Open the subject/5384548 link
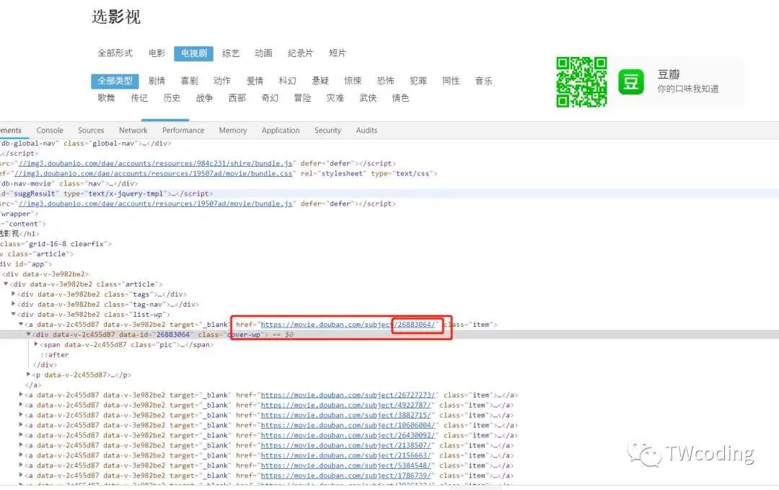This screenshot has width=779, height=490. pyautogui.click(x=346, y=465)
